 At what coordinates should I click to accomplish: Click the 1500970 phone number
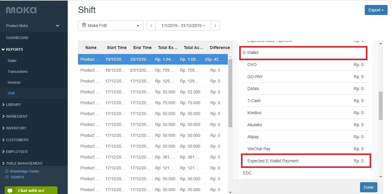(17, 177)
